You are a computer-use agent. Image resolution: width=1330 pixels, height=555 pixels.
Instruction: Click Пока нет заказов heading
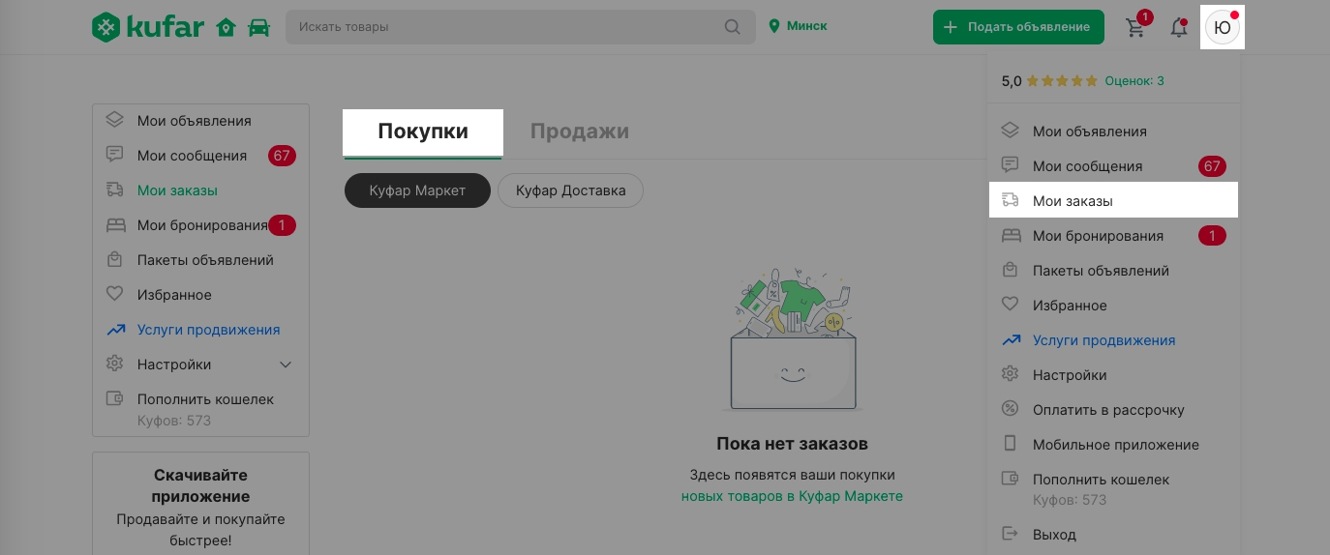click(792, 444)
